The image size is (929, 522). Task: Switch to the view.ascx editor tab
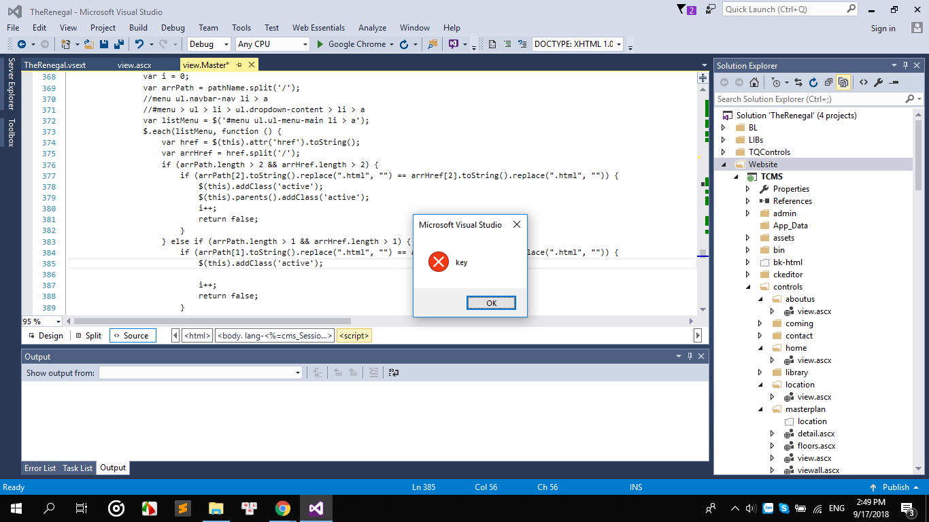click(x=134, y=65)
